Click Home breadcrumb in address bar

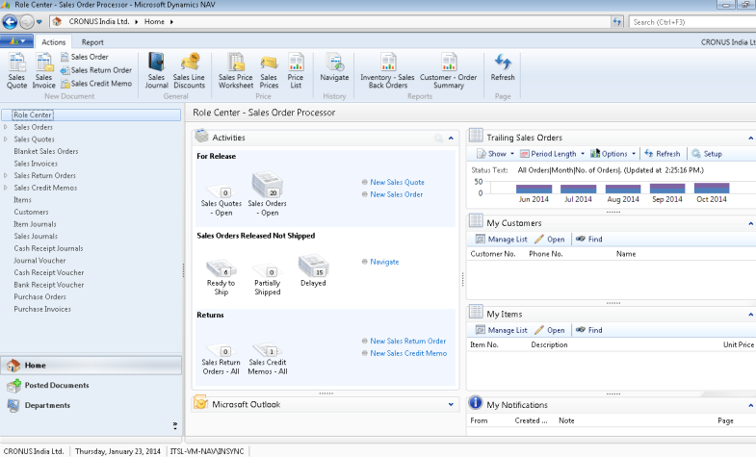tap(154, 22)
